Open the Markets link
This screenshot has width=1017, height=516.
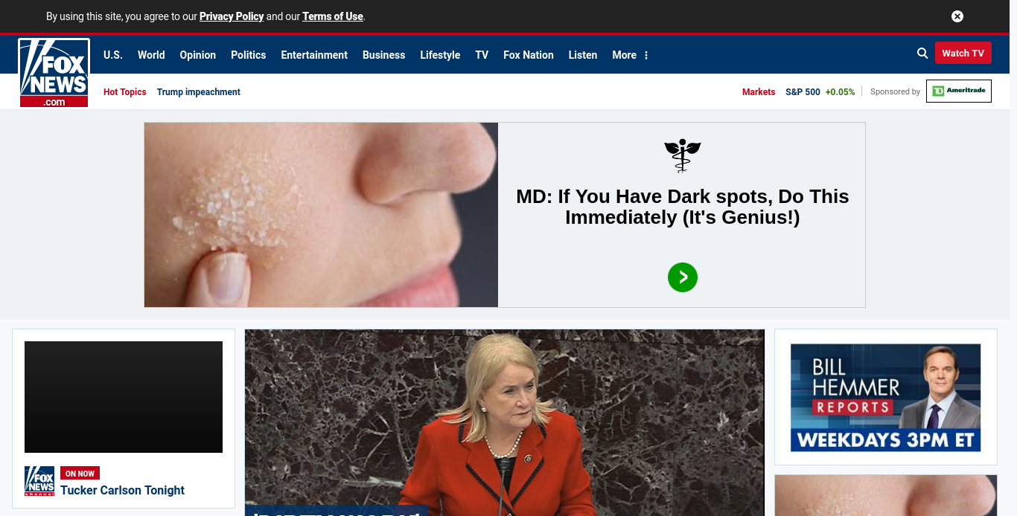pyautogui.click(x=759, y=92)
